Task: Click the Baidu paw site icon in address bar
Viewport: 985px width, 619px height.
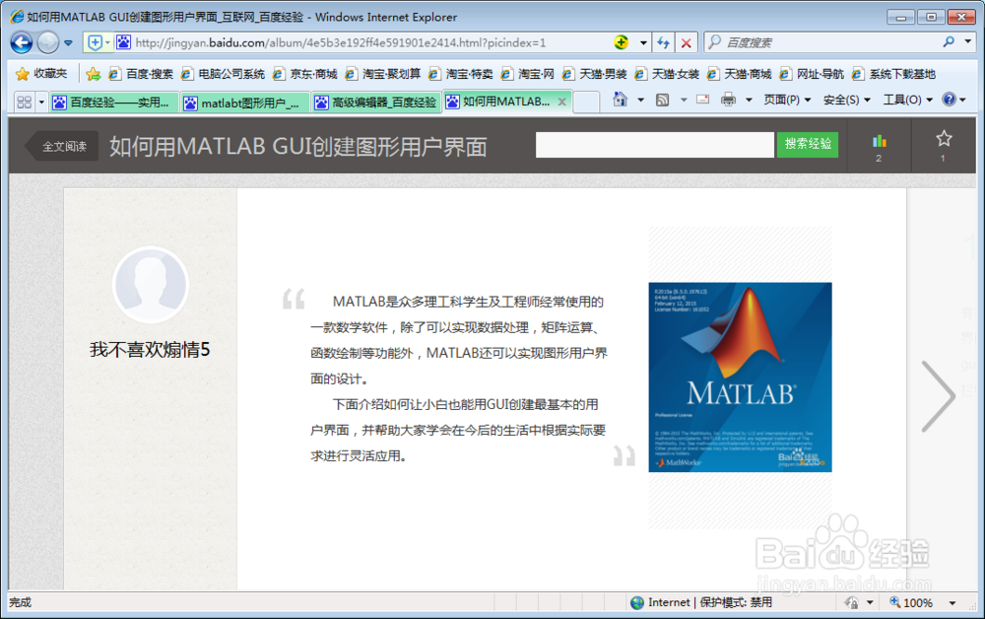Action: tap(124, 42)
